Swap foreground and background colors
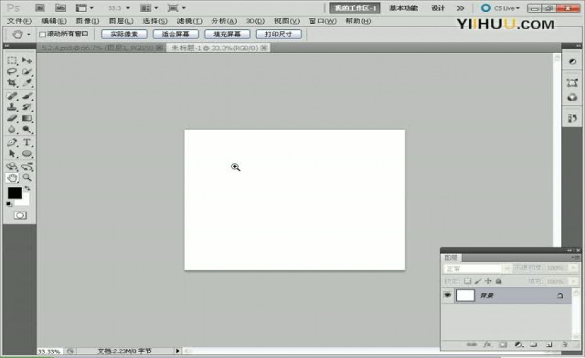This screenshot has width=585, height=358. (x=27, y=188)
